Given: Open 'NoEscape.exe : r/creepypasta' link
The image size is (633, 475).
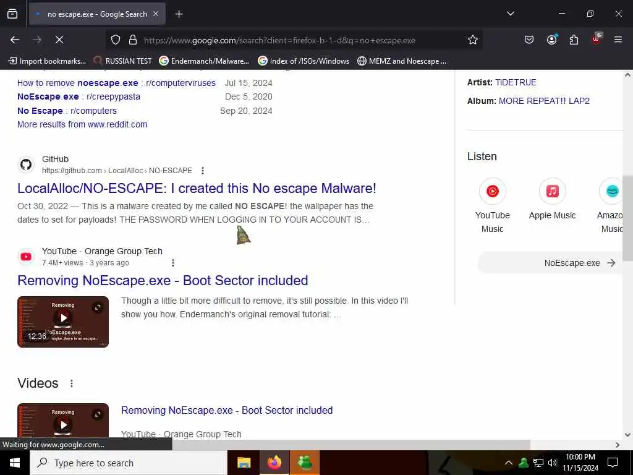Looking at the screenshot, I should coord(79,96).
